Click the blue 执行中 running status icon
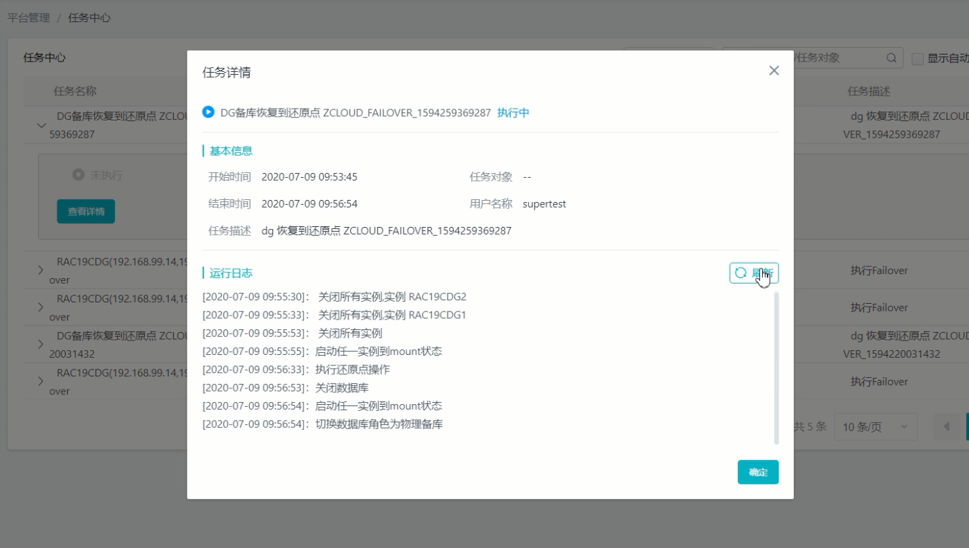 [x=207, y=112]
